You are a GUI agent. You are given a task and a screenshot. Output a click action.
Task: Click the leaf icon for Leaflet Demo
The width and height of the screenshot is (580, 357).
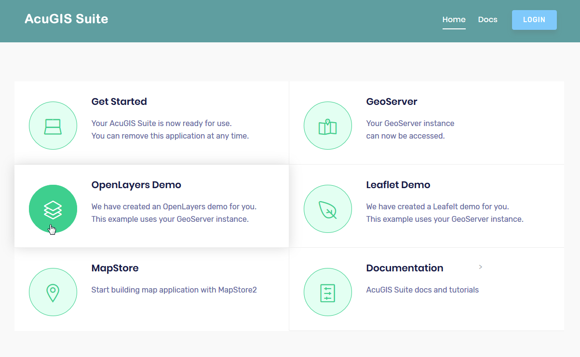click(x=328, y=209)
